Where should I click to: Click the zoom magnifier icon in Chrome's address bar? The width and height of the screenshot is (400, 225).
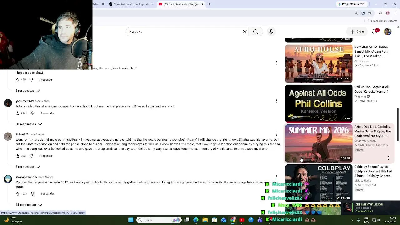click(x=356, y=13)
